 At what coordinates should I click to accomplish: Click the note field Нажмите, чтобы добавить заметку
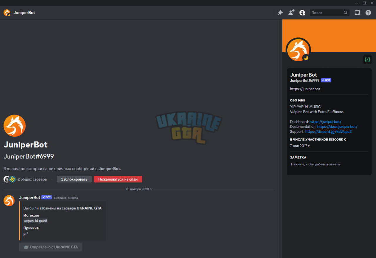[x=329, y=164]
